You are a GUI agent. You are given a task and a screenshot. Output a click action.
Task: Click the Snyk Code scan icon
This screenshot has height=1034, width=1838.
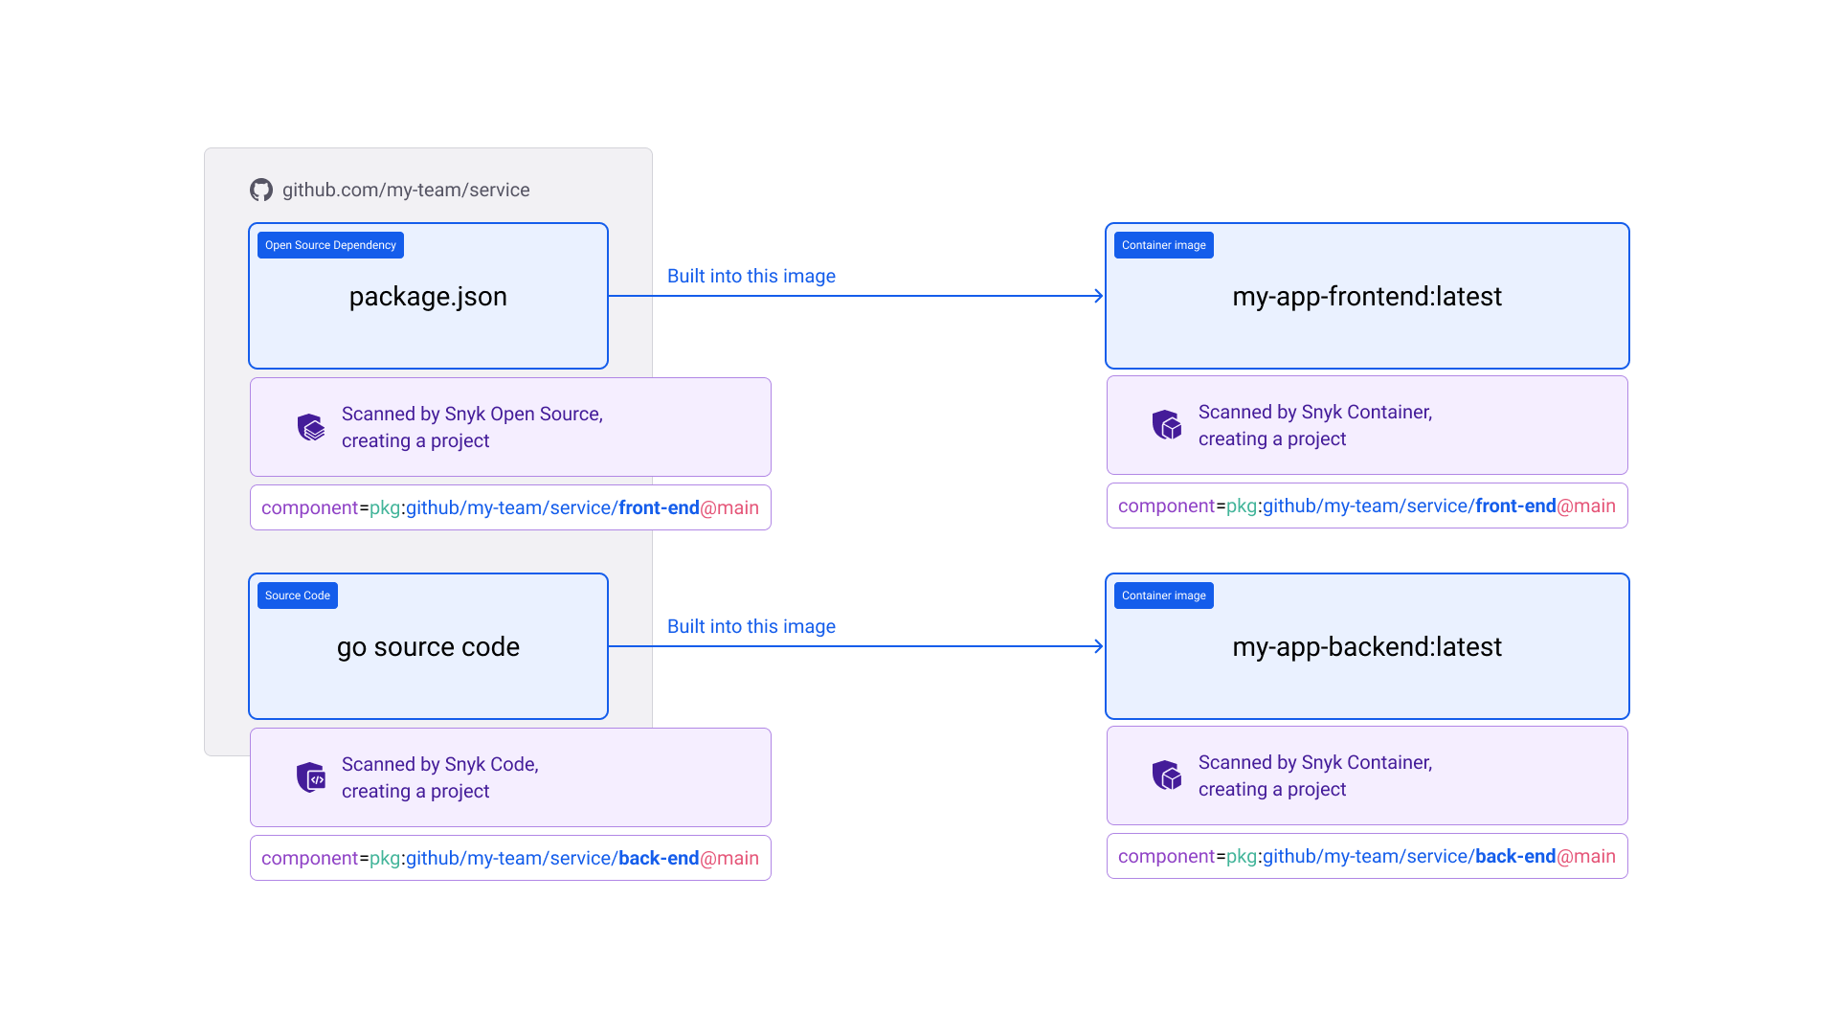[310, 776]
